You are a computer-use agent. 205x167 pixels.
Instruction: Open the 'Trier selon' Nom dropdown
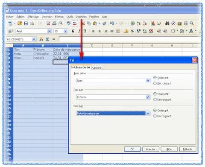click(x=148, y=81)
